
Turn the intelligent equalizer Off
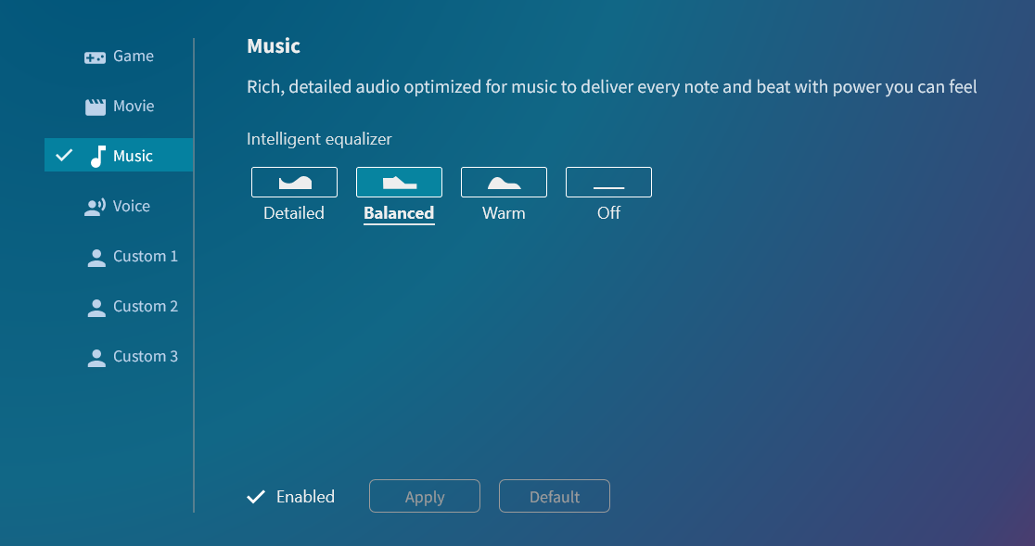pyautogui.click(x=608, y=182)
